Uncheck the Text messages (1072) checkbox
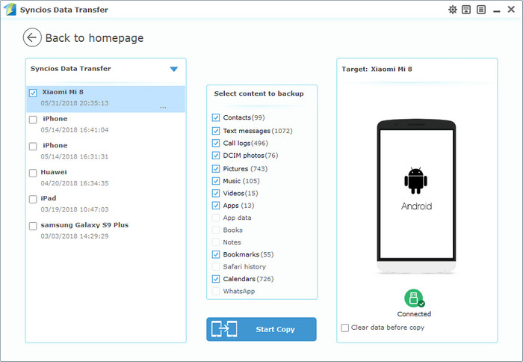 (216, 131)
